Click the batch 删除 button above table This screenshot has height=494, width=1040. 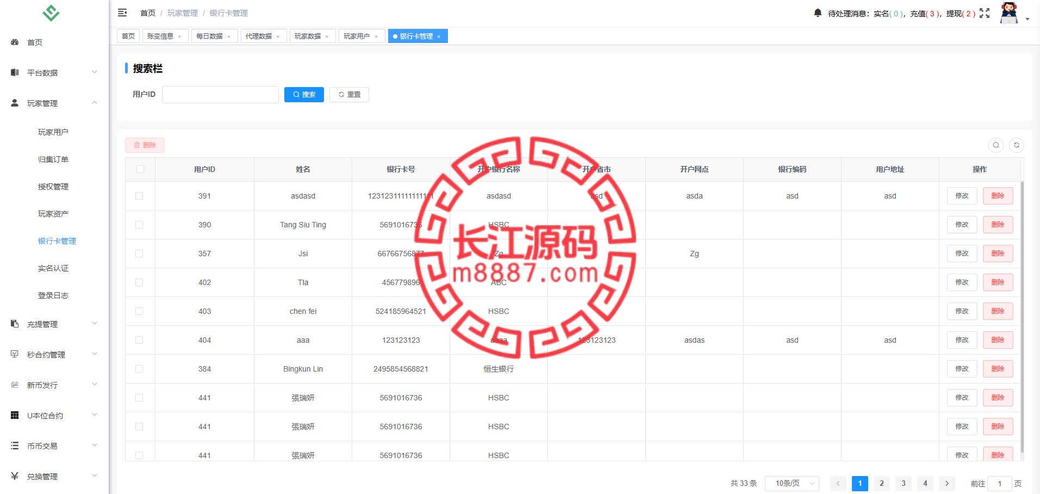pyautogui.click(x=145, y=145)
